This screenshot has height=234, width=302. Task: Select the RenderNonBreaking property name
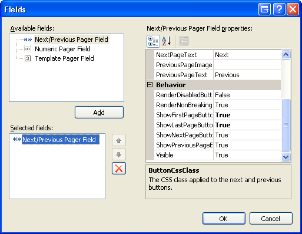click(184, 105)
